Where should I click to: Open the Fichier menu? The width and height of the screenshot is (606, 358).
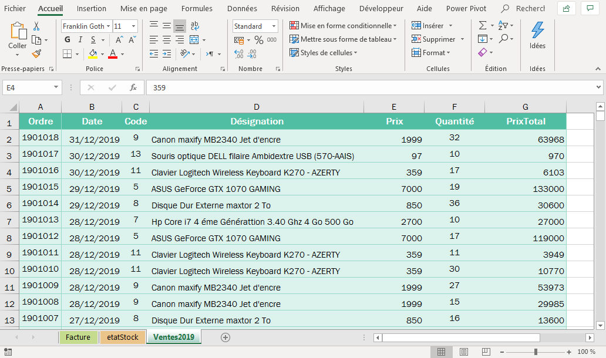pyautogui.click(x=15, y=8)
